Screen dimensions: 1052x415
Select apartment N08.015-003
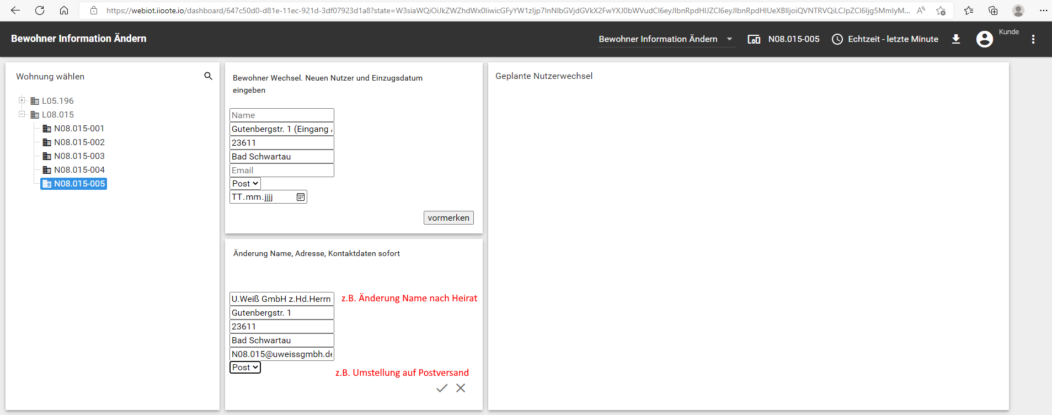(79, 156)
